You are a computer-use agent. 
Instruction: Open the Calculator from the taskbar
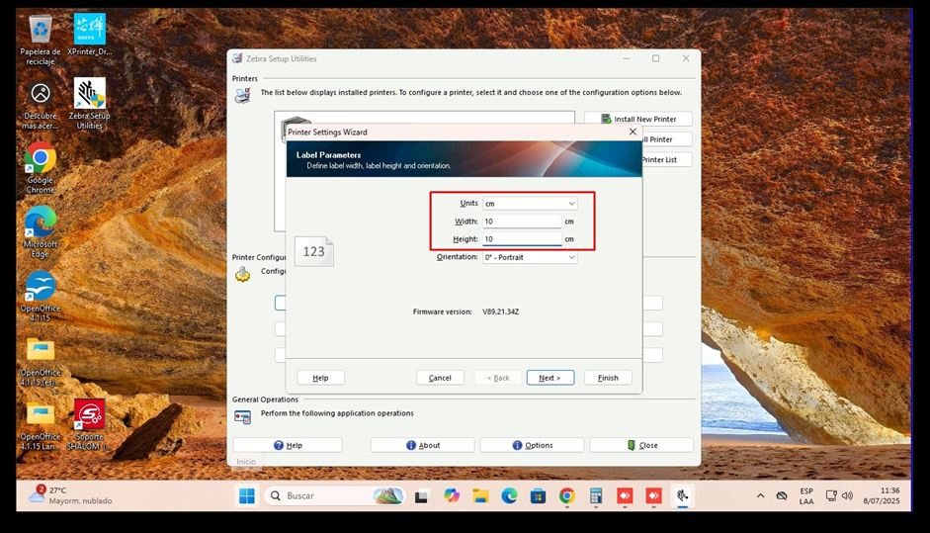click(596, 495)
